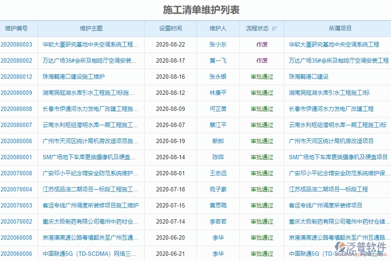Image resolution: width=391 pixels, height=261 pixels.
Task: Click the sort icon beside 流程状态 header
Action: [x=274, y=28]
